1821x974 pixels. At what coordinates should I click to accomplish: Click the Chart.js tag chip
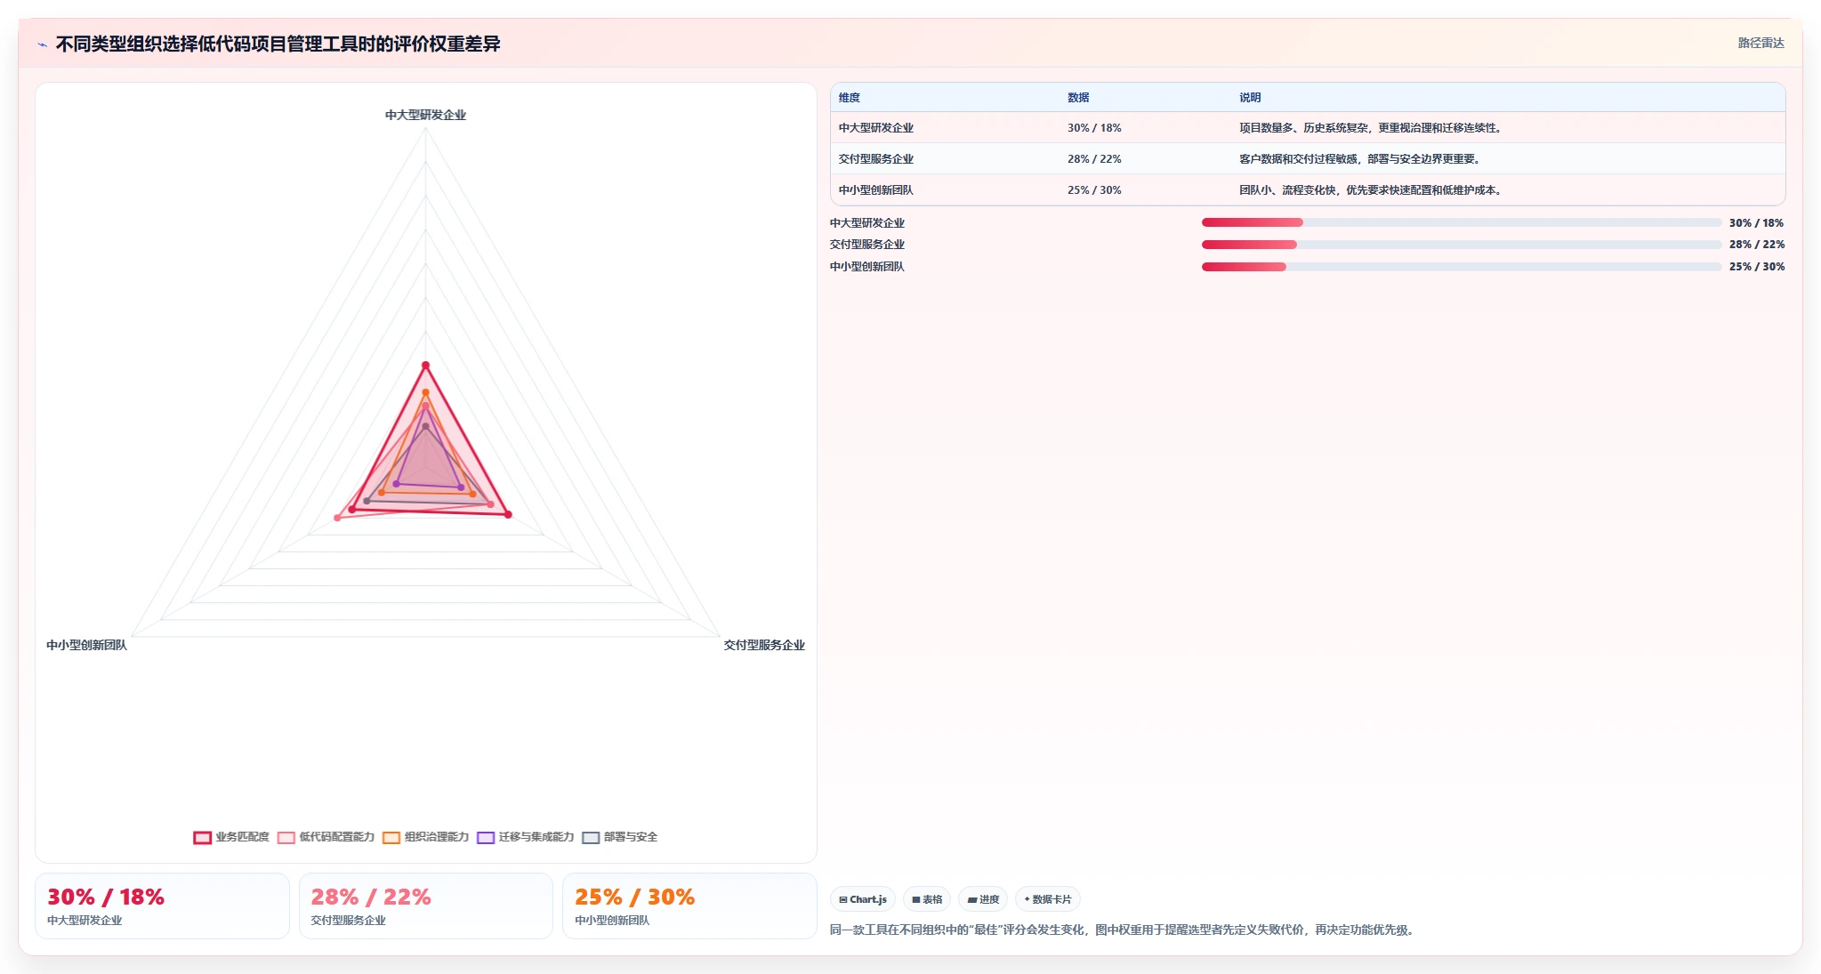pyautogui.click(x=863, y=899)
